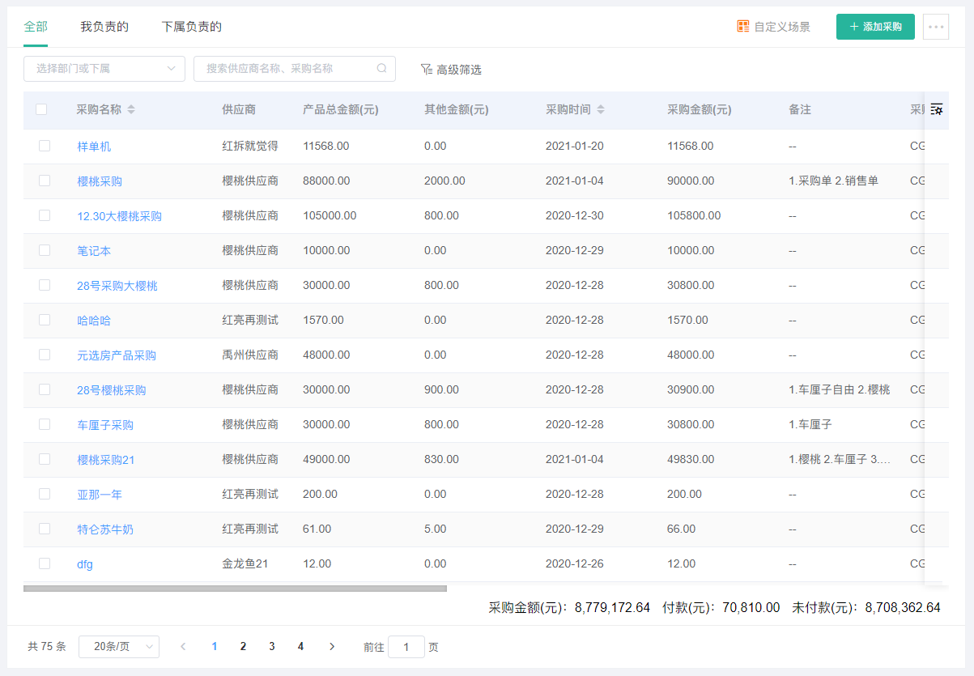Image resolution: width=974 pixels, height=676 pixels.
Task: Open the 自定义场景 button
Action: (x=773, y=27)
